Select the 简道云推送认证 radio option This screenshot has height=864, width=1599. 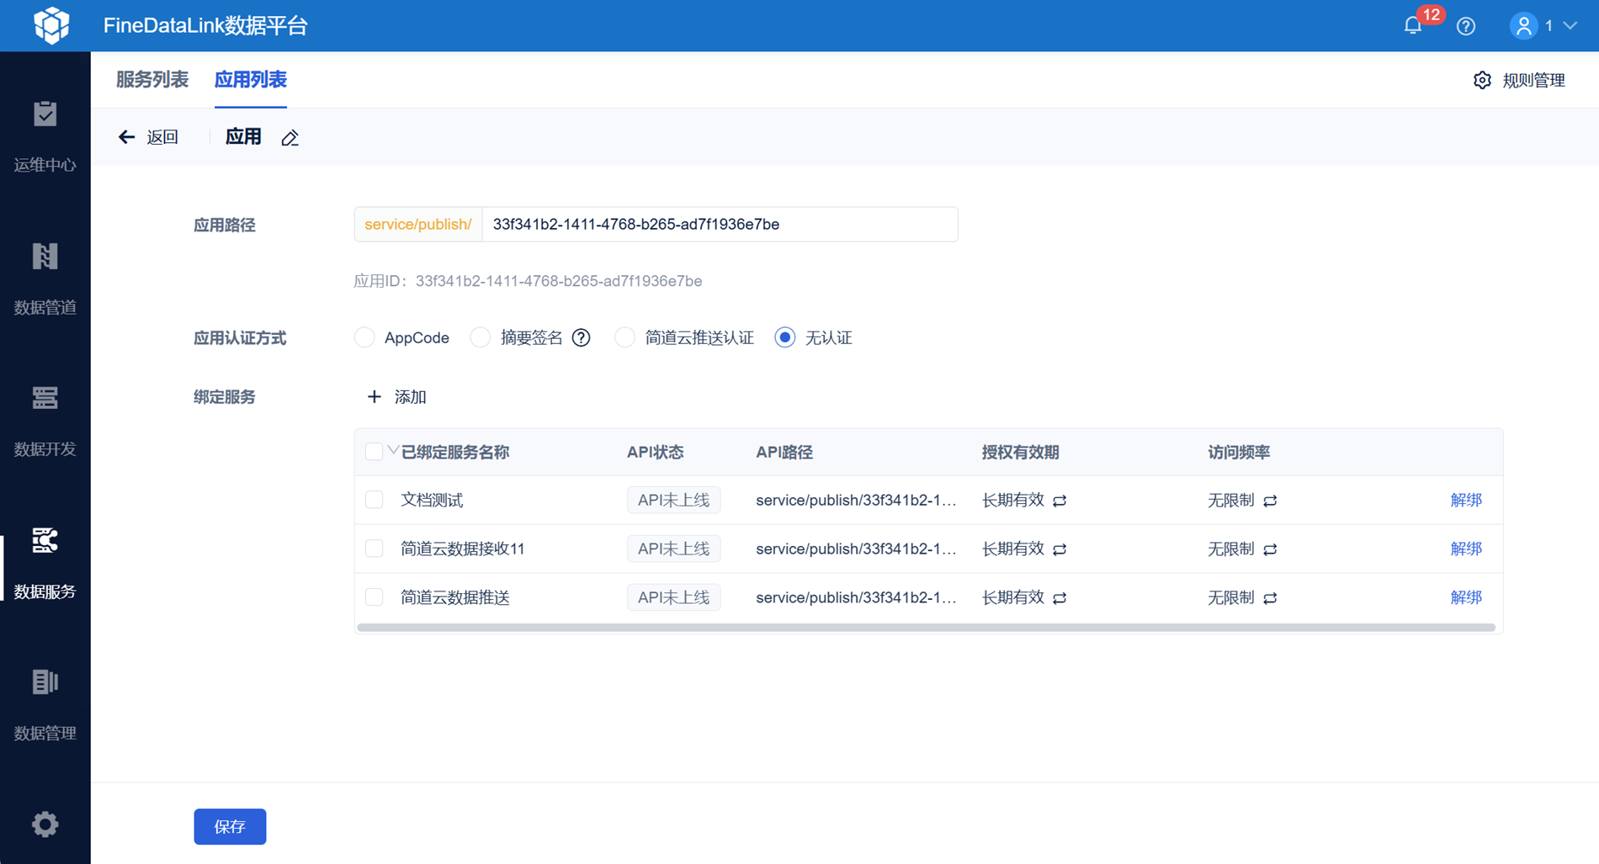click(x=624, y=337)
